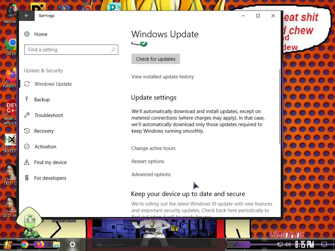Click the Settings window vertical scrollbar
The height and width of the screenshot is (251, 335).
coord(279,107)
